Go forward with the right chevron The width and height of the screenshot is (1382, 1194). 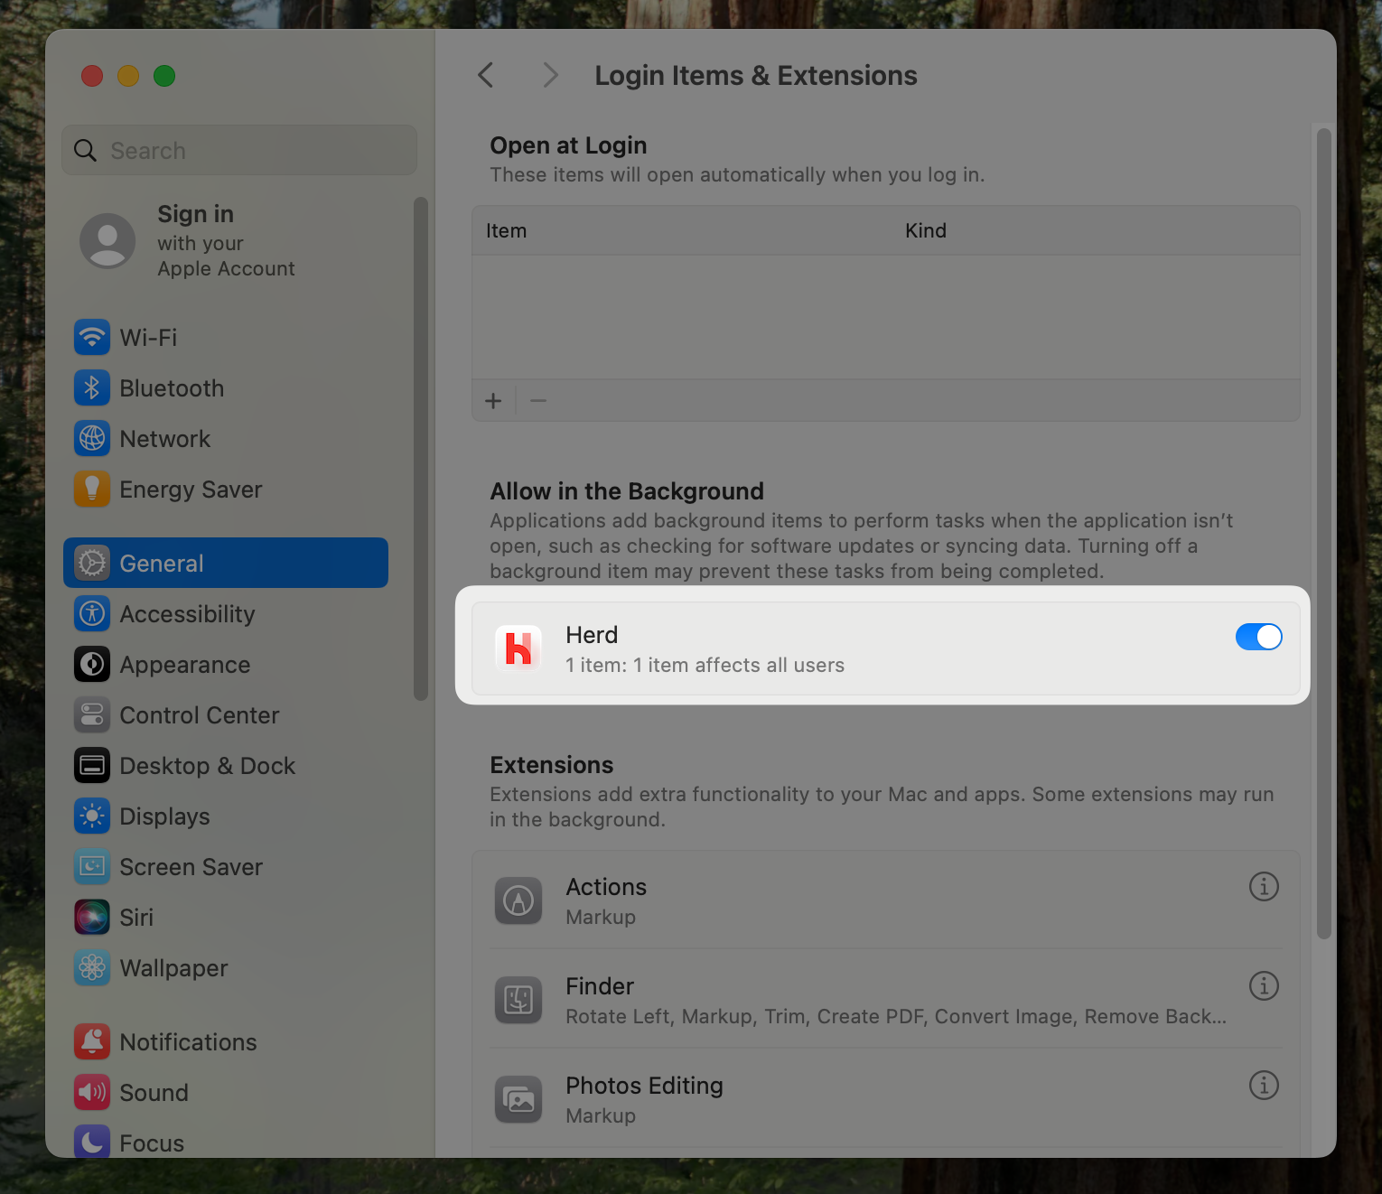click(x=550, y=75)
